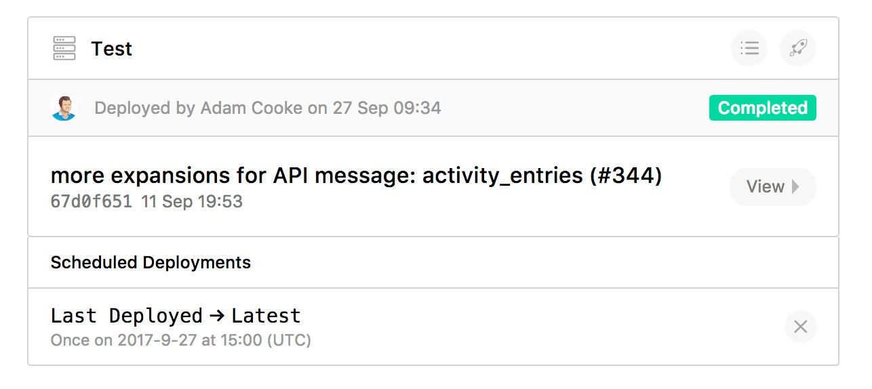Click the 27 Sep 09:34 deployment timestamp
872x389 pixels.
click(x=387, y=108)
